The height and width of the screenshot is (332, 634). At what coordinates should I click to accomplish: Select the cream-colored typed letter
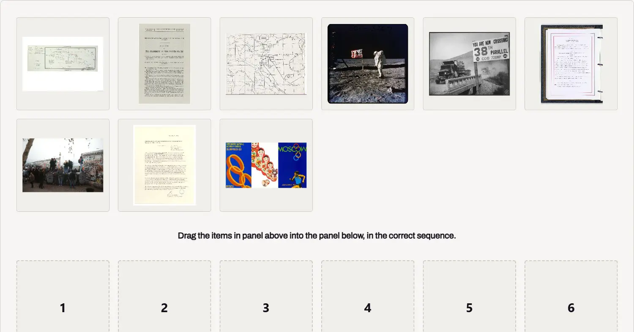coord(164,165)
